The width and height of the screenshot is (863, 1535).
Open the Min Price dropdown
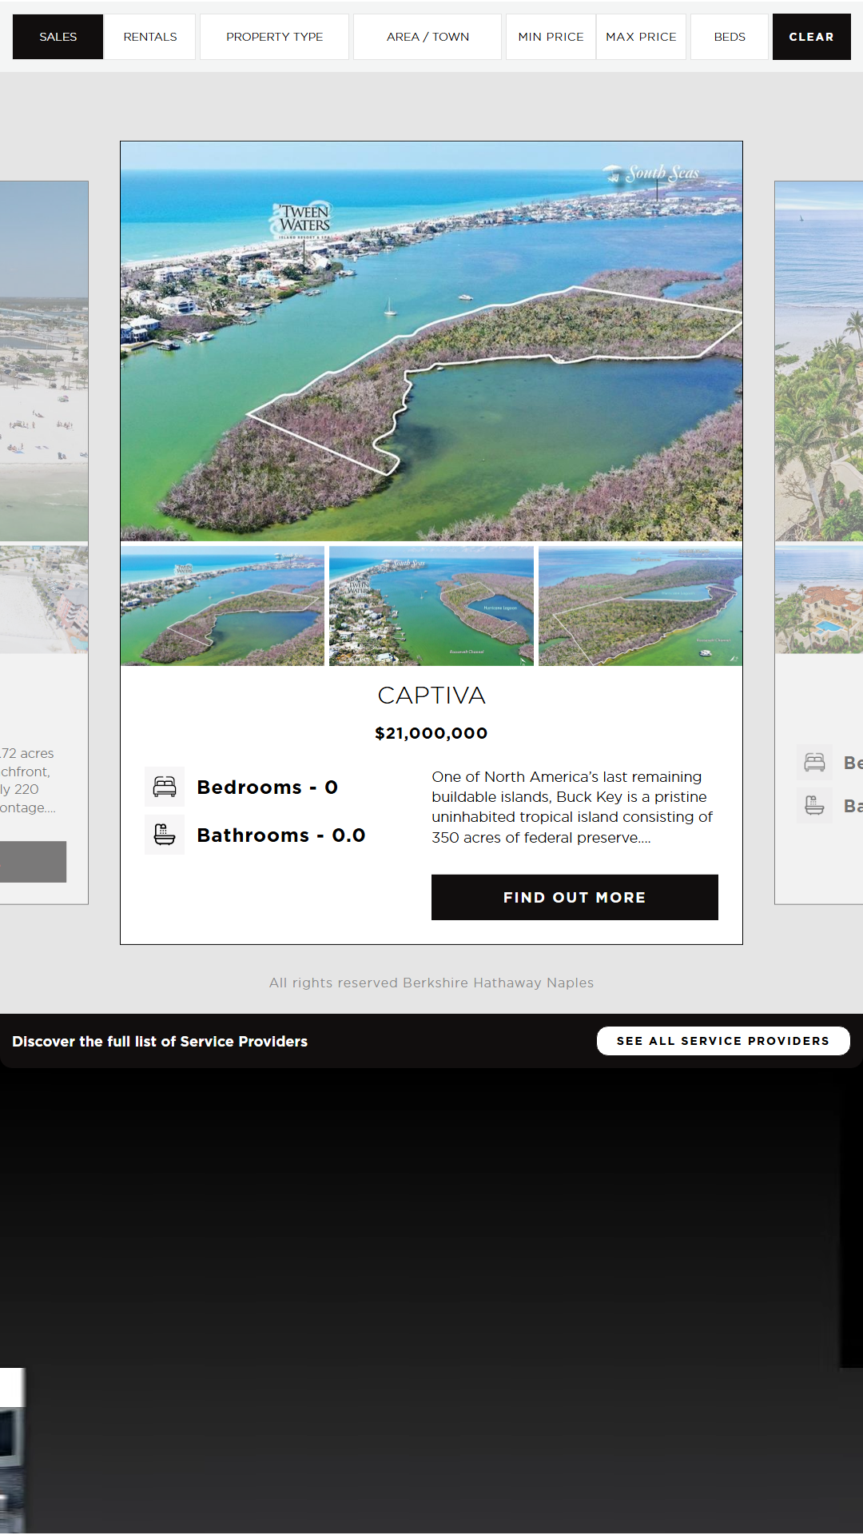tap(551, 37)
